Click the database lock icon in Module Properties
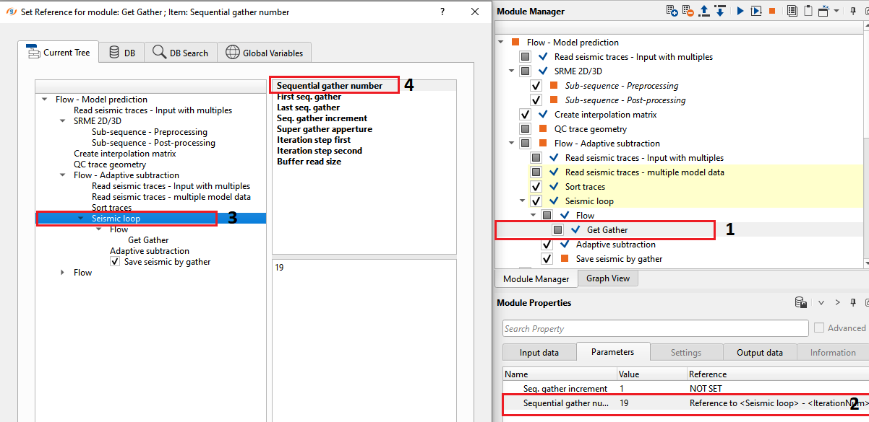The height and width of the screenshot is (422, 869). click(800, 302)
